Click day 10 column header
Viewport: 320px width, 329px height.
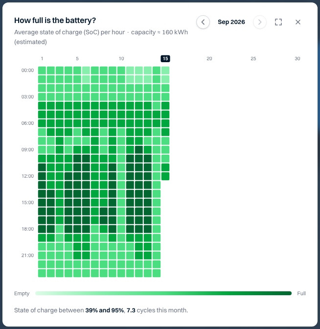121,59
